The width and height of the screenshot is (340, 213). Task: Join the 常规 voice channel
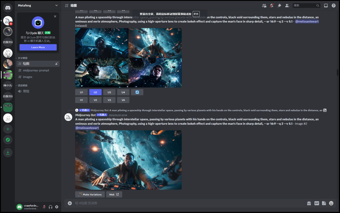tap(38, 91)
